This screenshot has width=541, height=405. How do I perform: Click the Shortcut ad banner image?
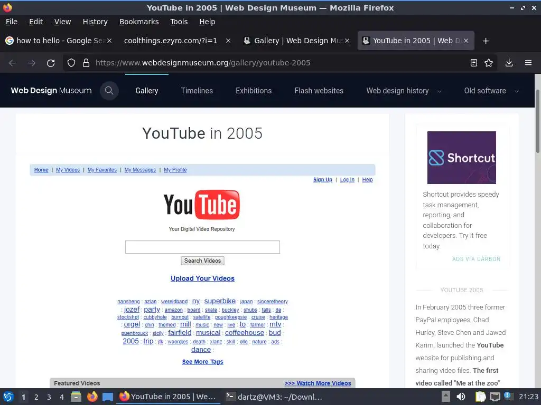(462, 157)
